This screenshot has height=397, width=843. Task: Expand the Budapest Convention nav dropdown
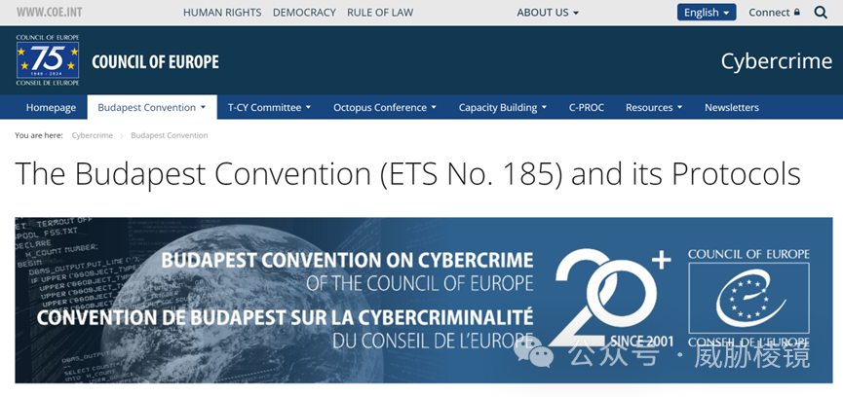(152, 107)
